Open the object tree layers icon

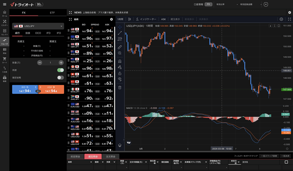(x=120, y=145)
